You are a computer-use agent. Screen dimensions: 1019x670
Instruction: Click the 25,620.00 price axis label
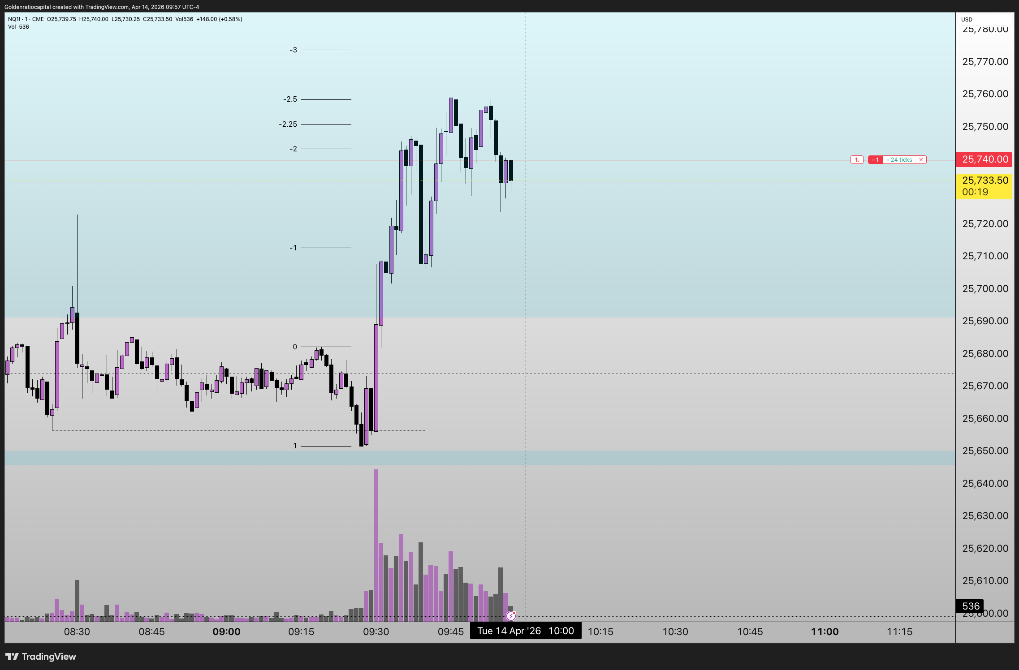pyautogui.click(x=985, y=548)
